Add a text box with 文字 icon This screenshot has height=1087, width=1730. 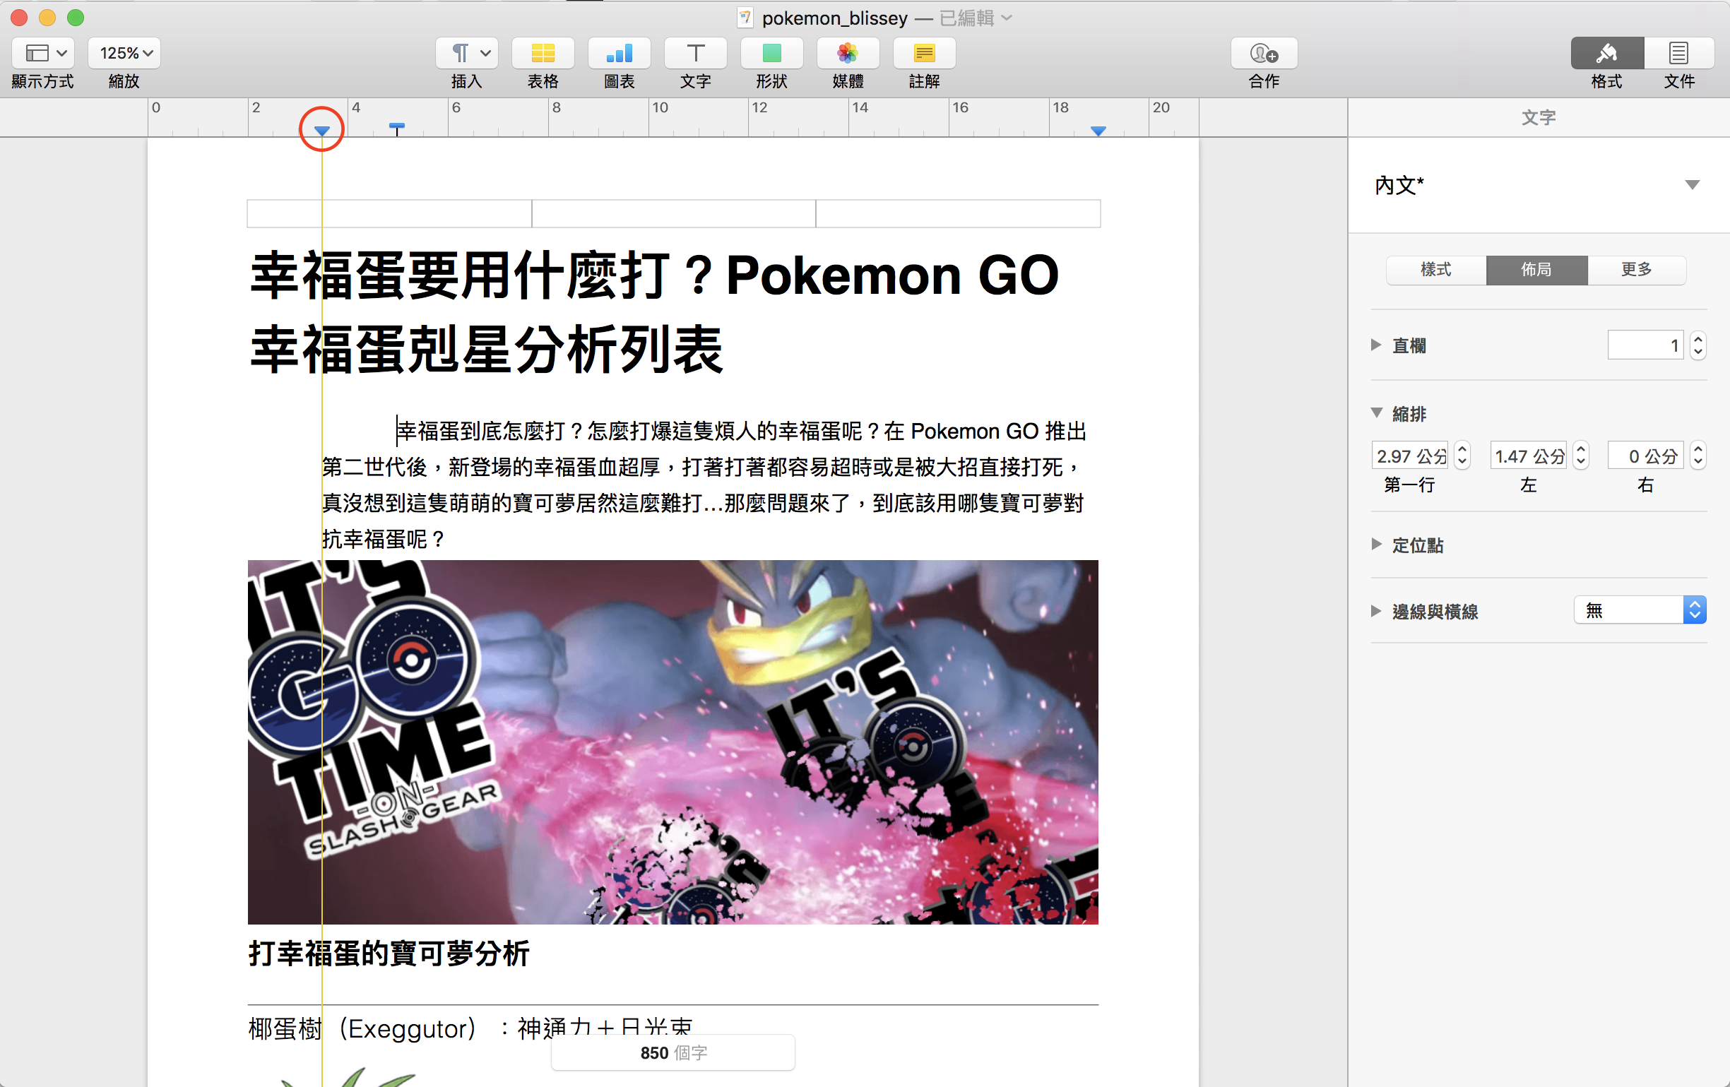click(x=695, y=53)
